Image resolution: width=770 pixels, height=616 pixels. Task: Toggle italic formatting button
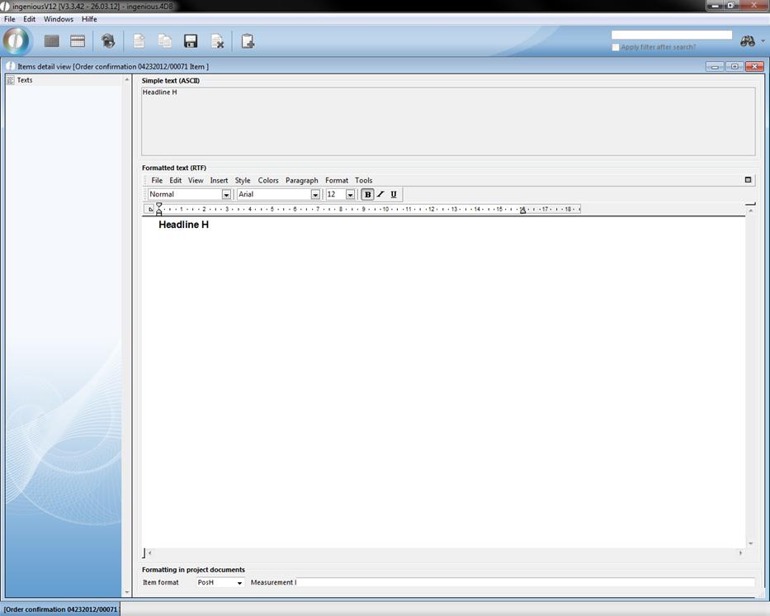click(380, 195)
